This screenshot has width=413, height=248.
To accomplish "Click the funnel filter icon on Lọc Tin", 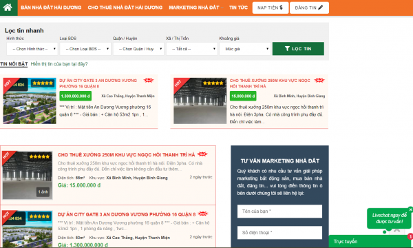I will (x=287, y=49).
